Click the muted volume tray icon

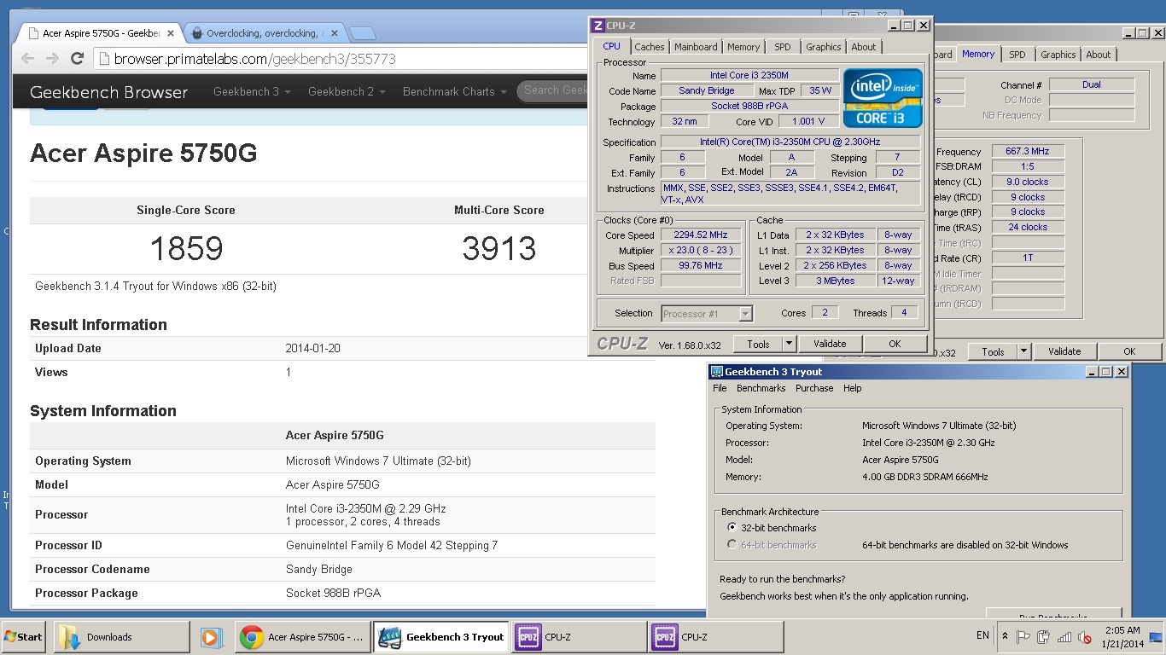point(1085,637)
